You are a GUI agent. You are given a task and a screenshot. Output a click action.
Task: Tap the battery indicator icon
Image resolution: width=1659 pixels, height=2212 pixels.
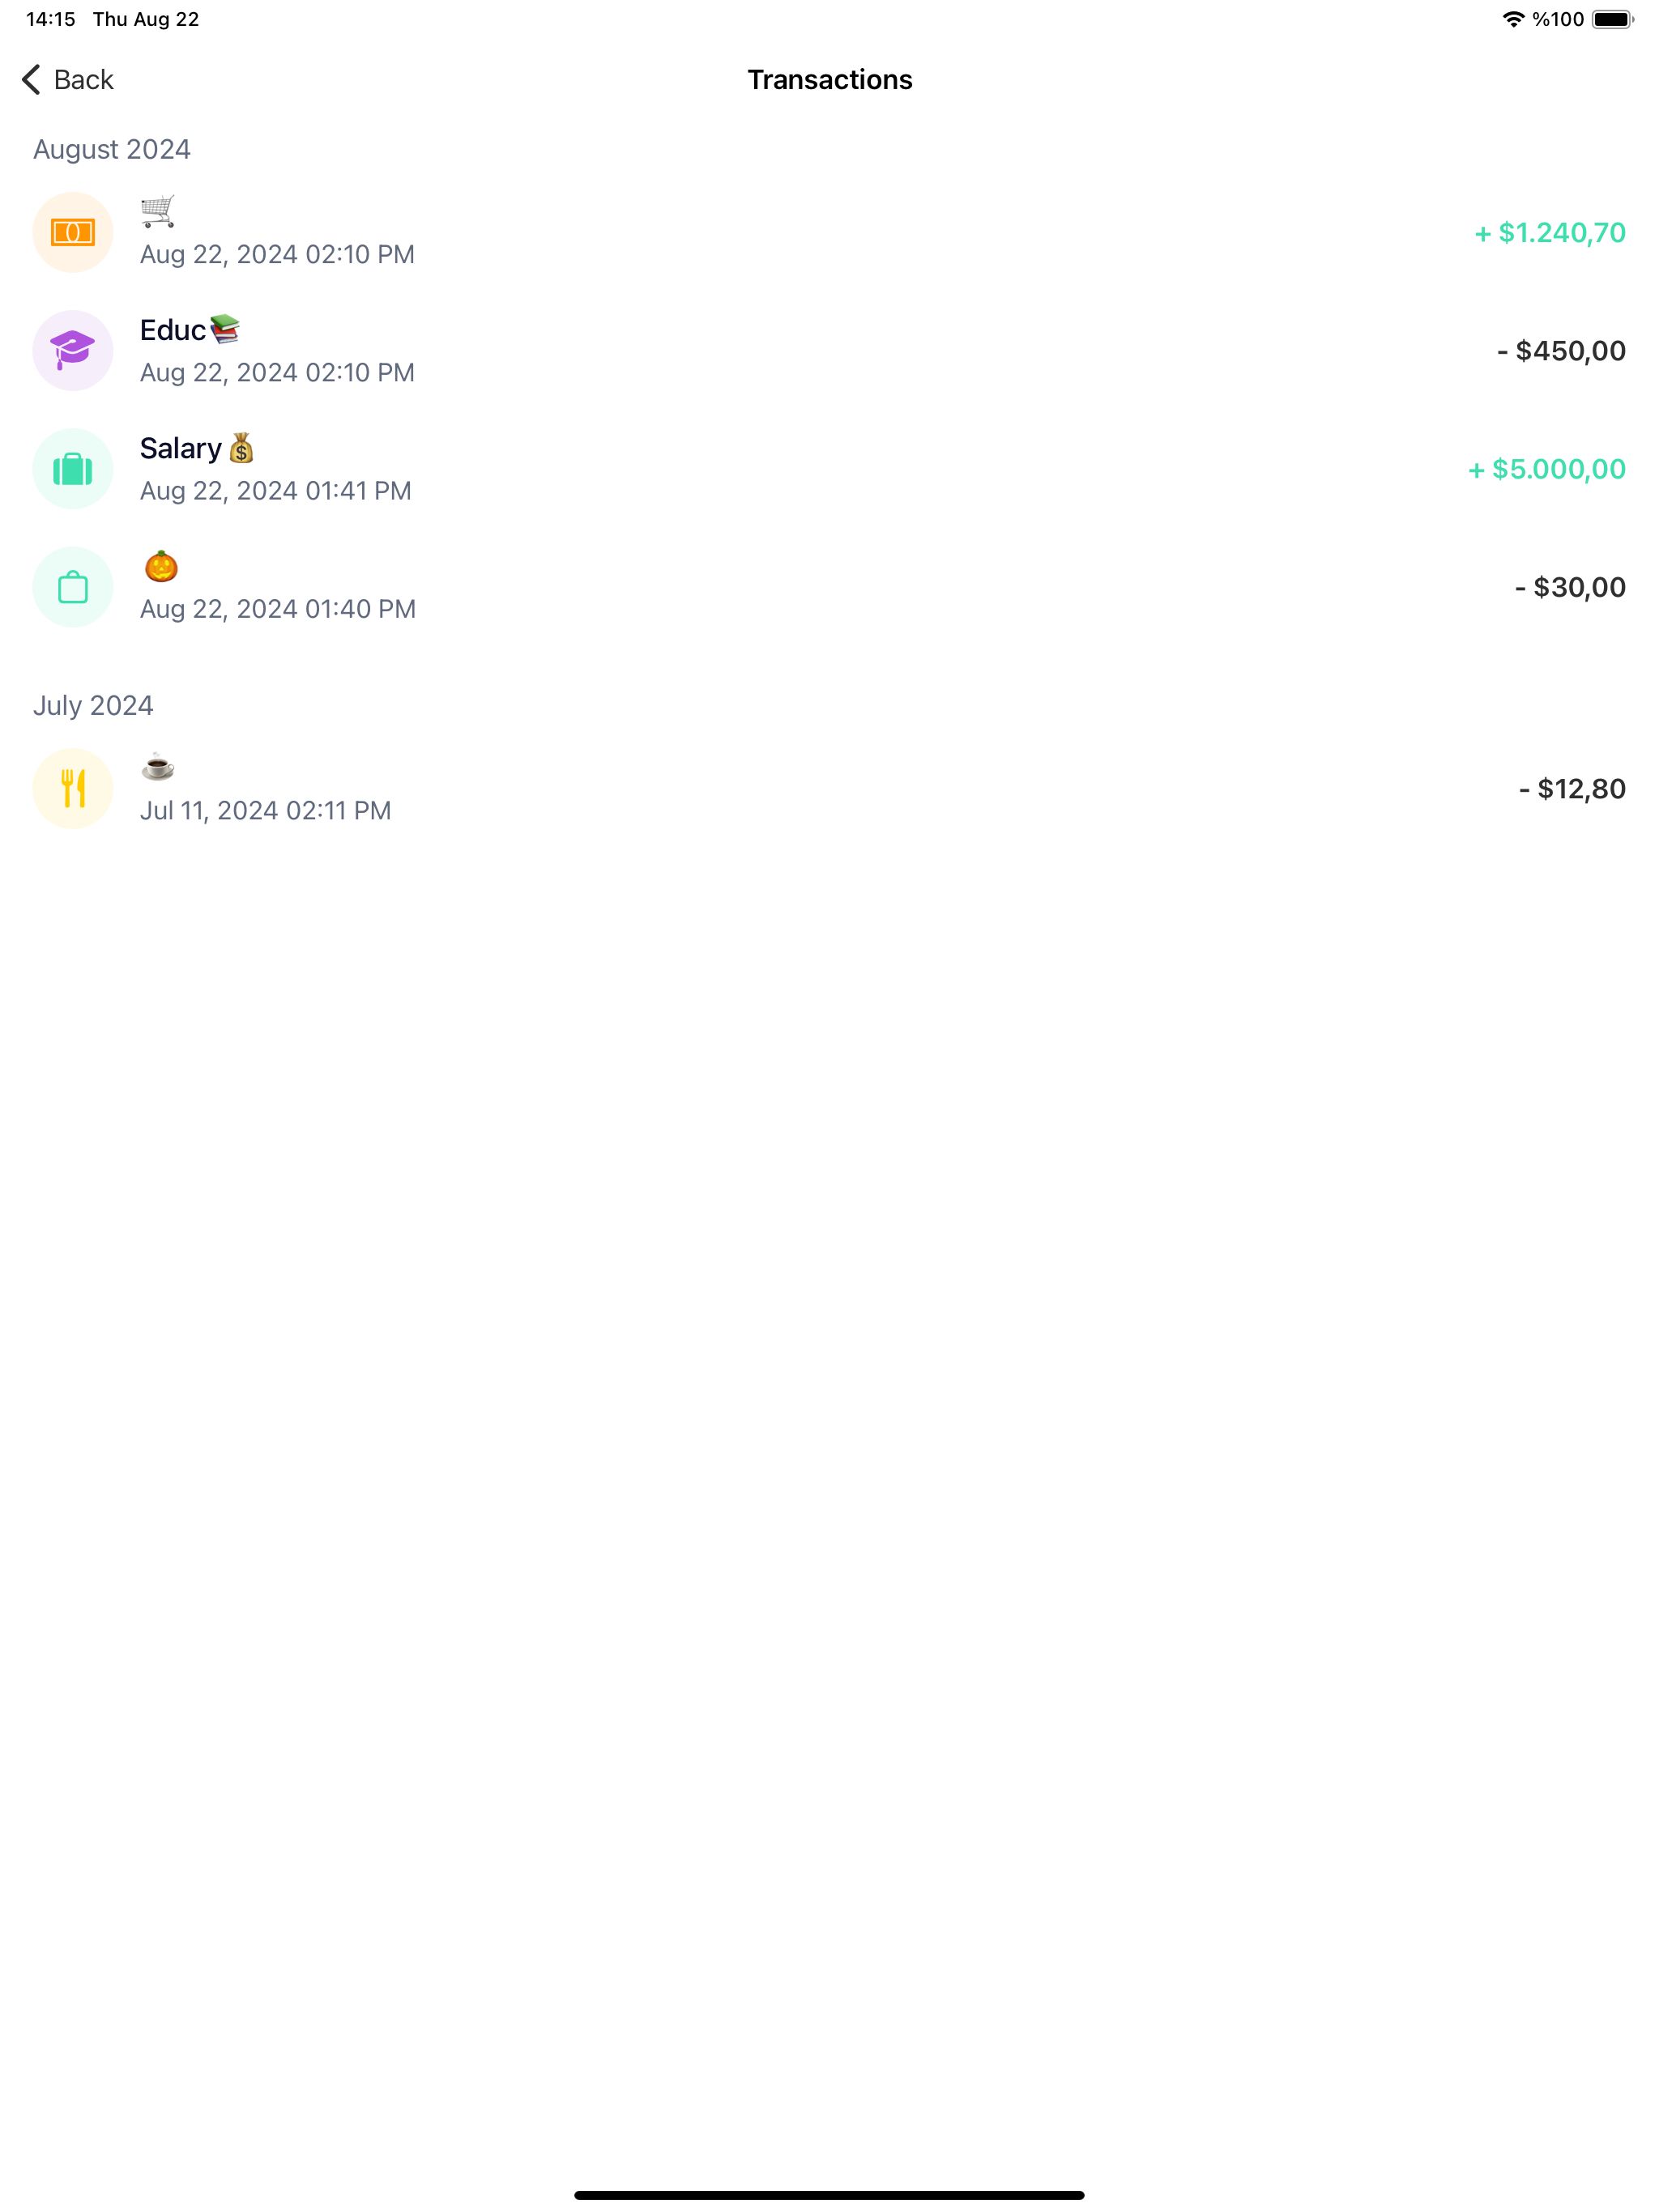[1611, 19]
